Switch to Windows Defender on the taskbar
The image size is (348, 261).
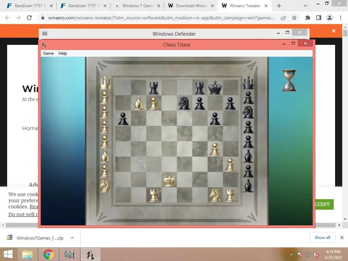[x=69, y=254]
